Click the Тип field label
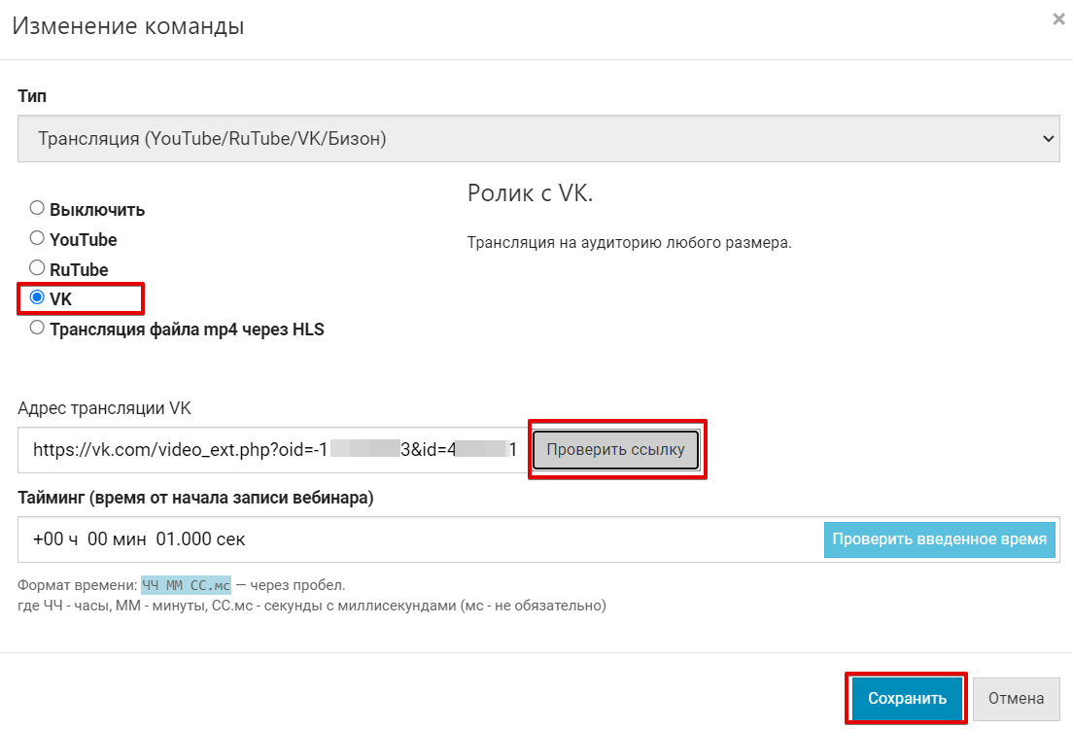This screenshot has height=729, width=1073. pyautogui.click(x=32, y=96)
